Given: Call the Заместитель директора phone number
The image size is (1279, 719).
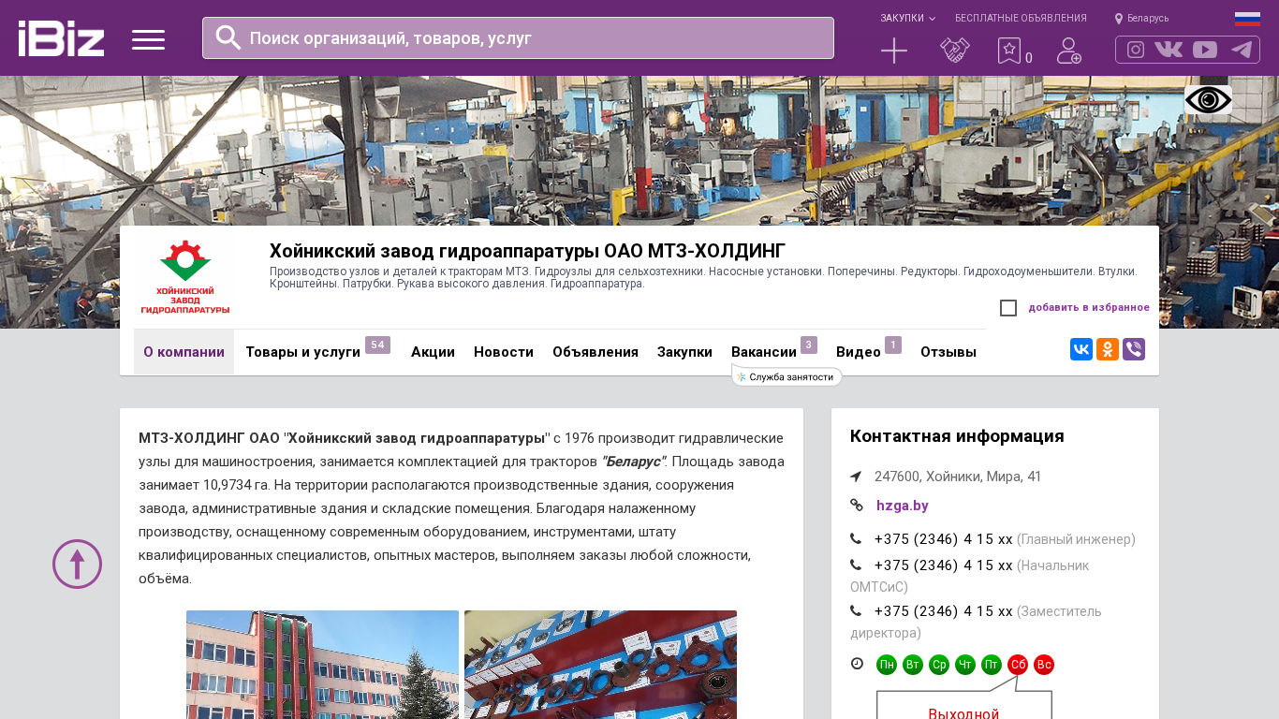Looking at the screenshot, I should 944,611.
